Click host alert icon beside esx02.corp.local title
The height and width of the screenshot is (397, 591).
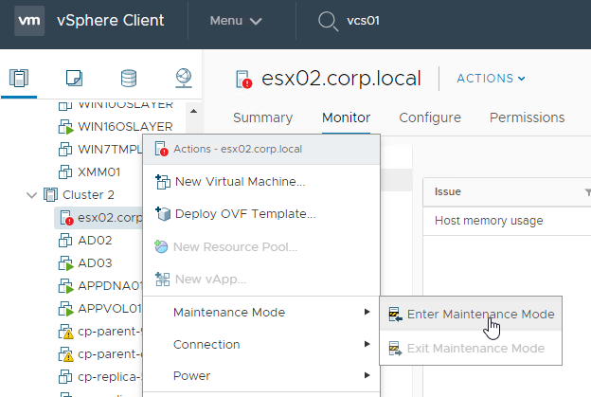(243, 80)
